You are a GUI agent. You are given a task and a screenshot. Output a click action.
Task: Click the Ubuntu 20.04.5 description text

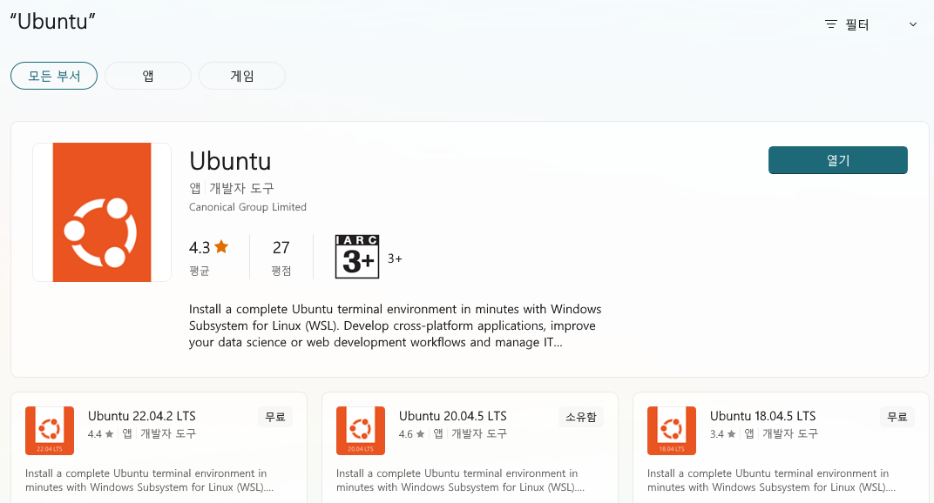pyautogui.click(x=460, y=480)
